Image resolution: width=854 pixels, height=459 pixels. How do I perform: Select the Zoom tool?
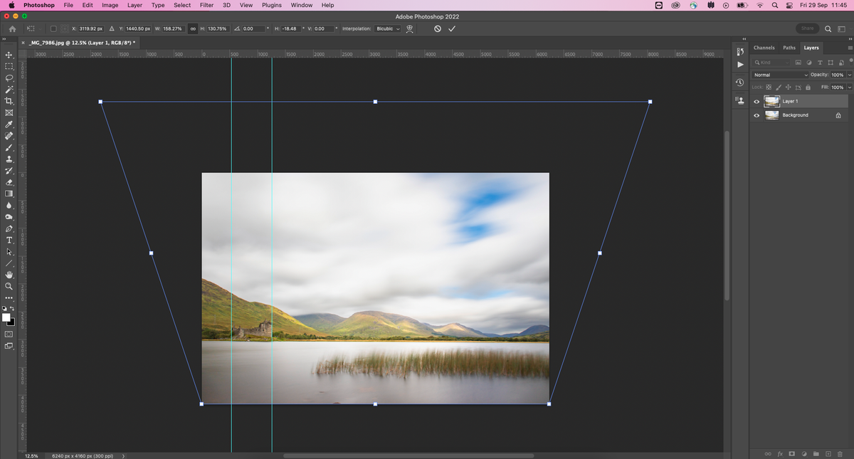9,286
